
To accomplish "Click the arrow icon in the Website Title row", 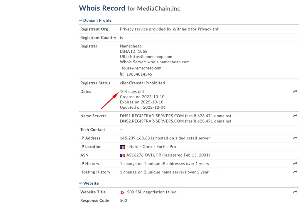I will 295,192.
